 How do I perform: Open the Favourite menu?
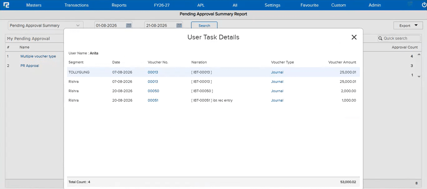pyautogui.click(x=310, y=5)
